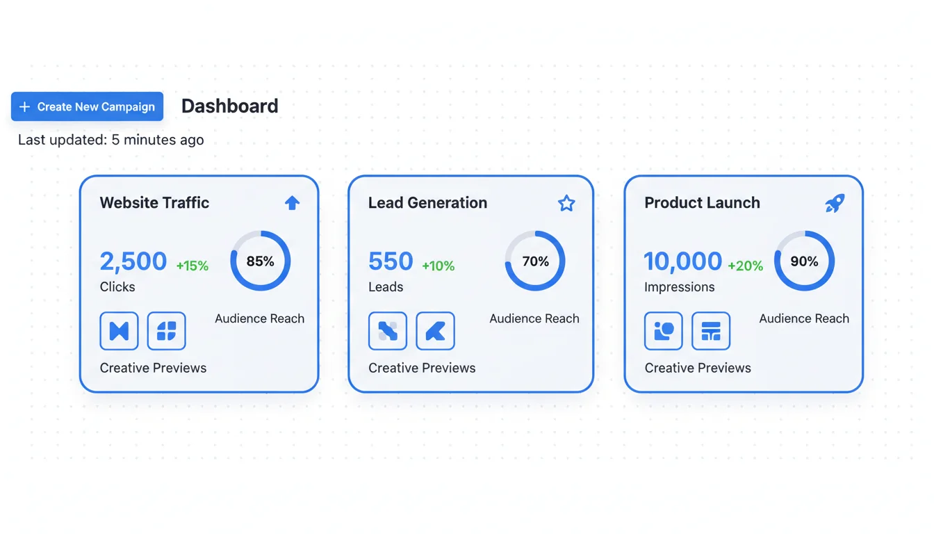This screenshot has width=934, height=534.
Task: Select the 85% audience reach ring
Action: click(261, 261)
